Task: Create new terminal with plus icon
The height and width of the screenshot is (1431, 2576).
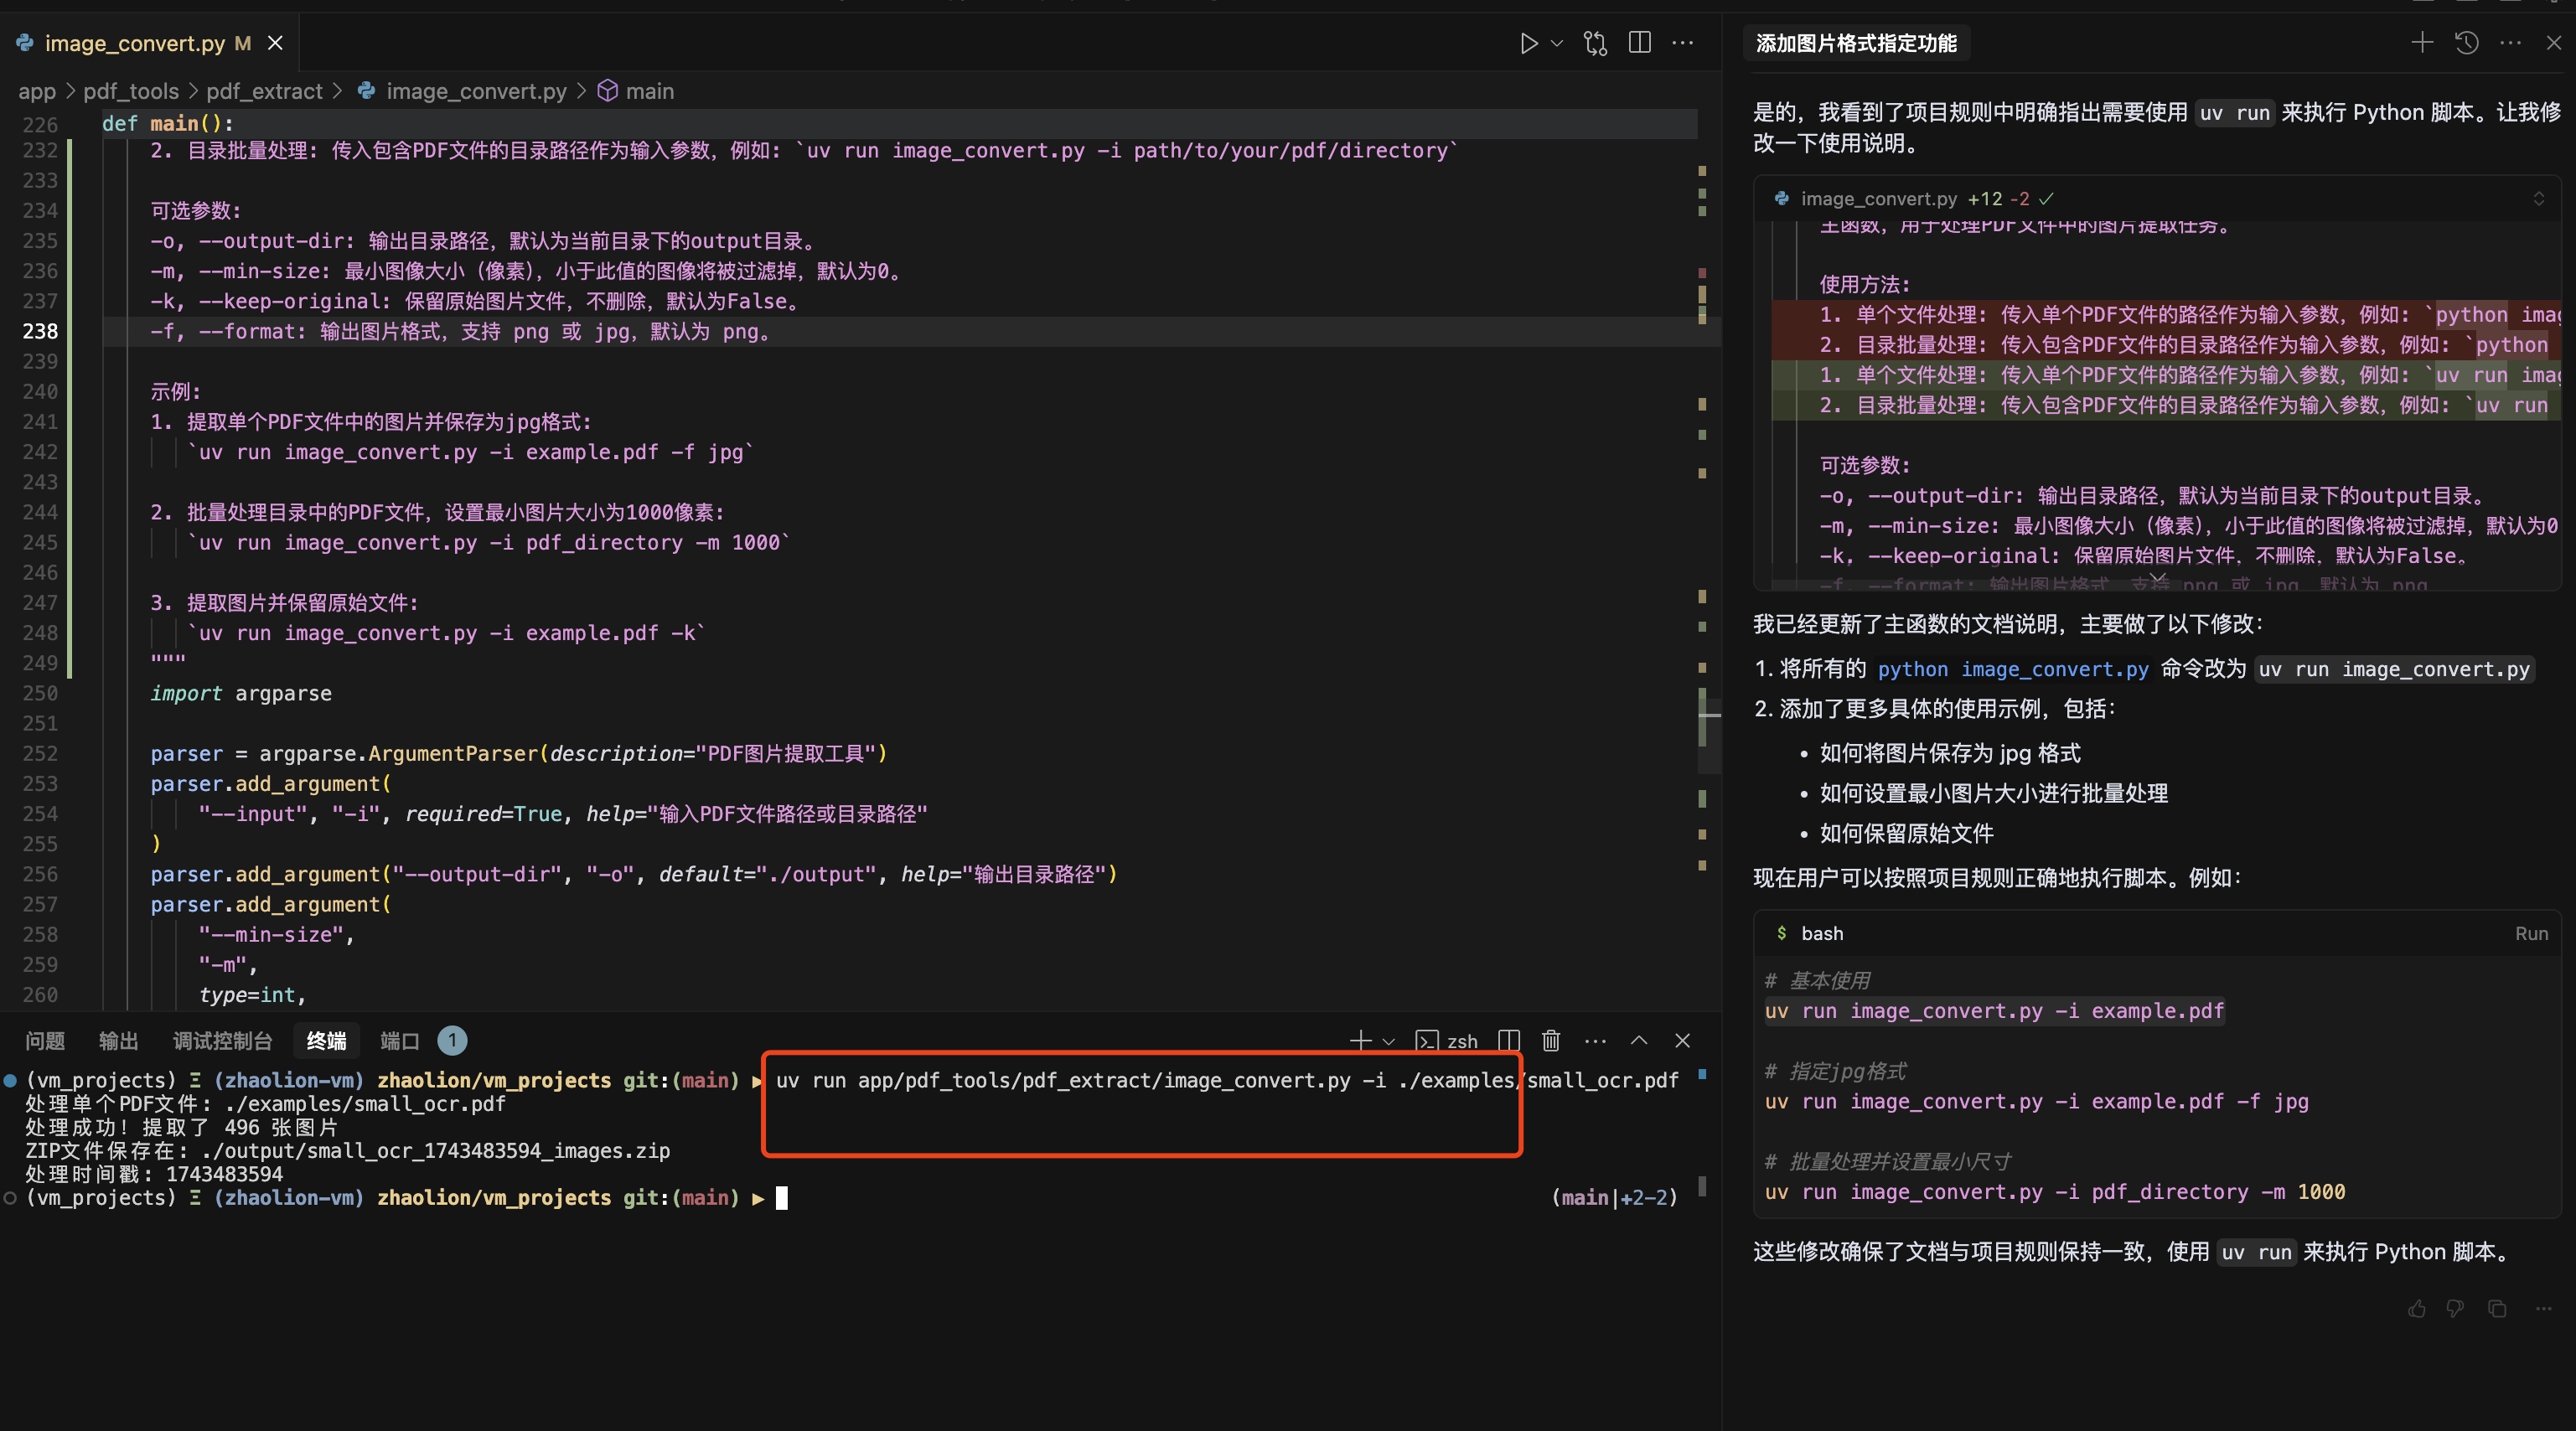Action: coord(1360,1041)
